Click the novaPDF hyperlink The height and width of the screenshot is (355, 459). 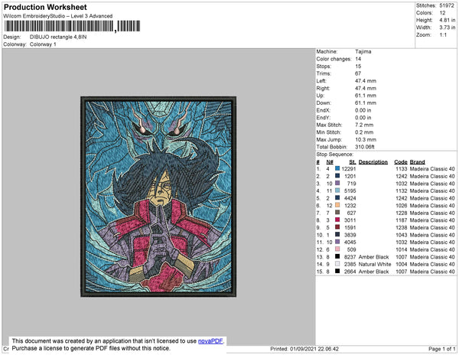(x=210, y=341)
